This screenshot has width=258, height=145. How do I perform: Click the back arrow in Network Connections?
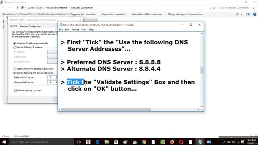(x=3, y=8)
